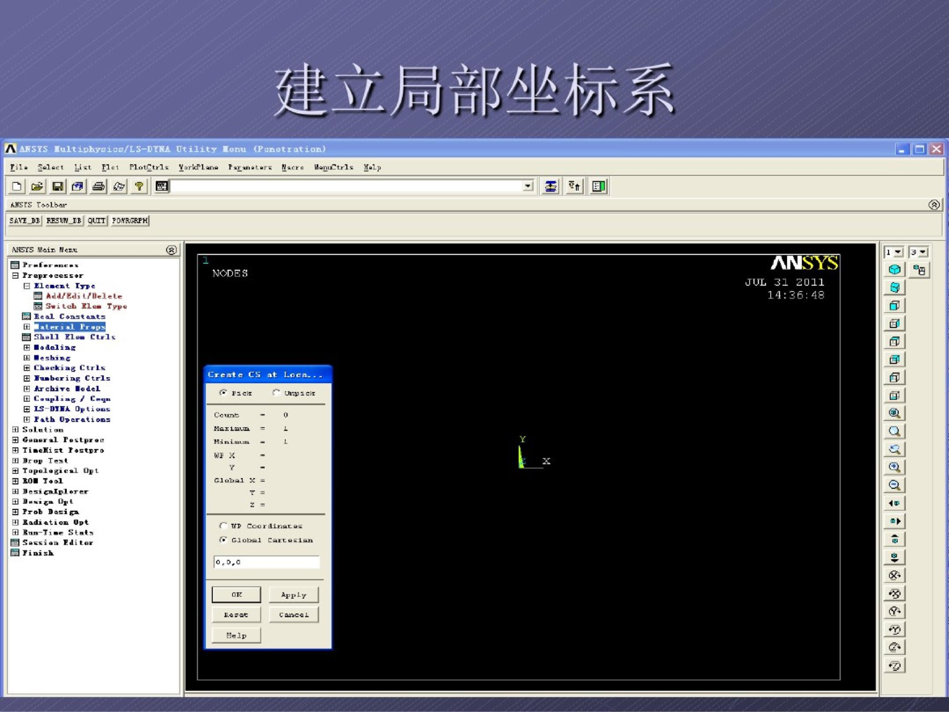Click the Fit View magnifier icon

[x=895, y=413]
